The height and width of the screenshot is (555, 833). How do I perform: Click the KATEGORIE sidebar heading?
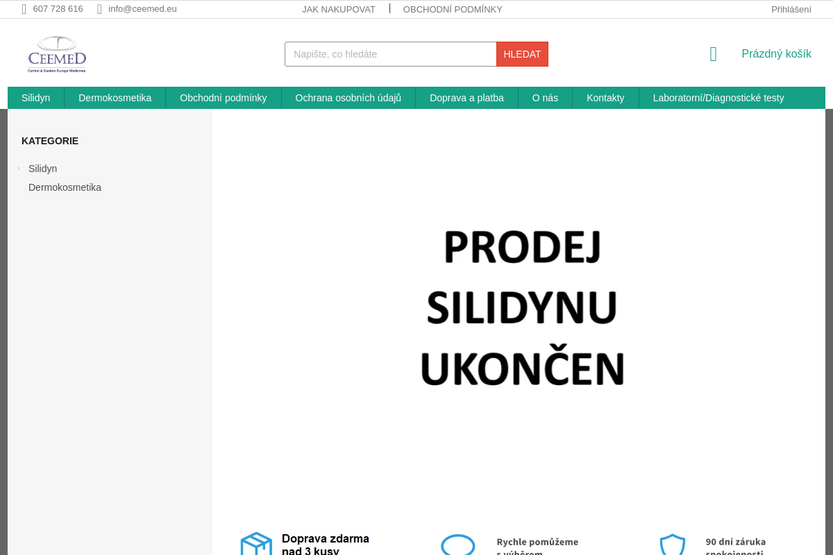point(50,141)
